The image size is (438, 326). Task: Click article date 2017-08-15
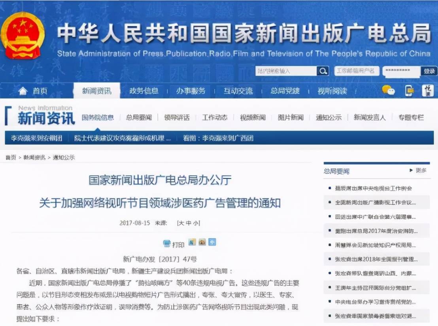point(135,223)
